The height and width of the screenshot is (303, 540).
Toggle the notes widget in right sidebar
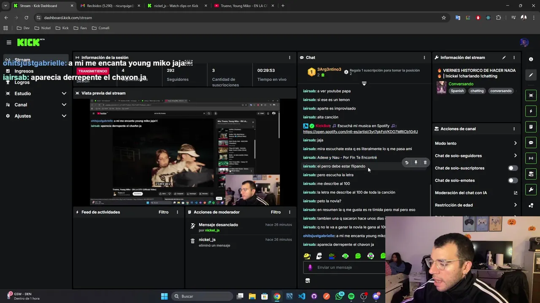coord(531,127)
